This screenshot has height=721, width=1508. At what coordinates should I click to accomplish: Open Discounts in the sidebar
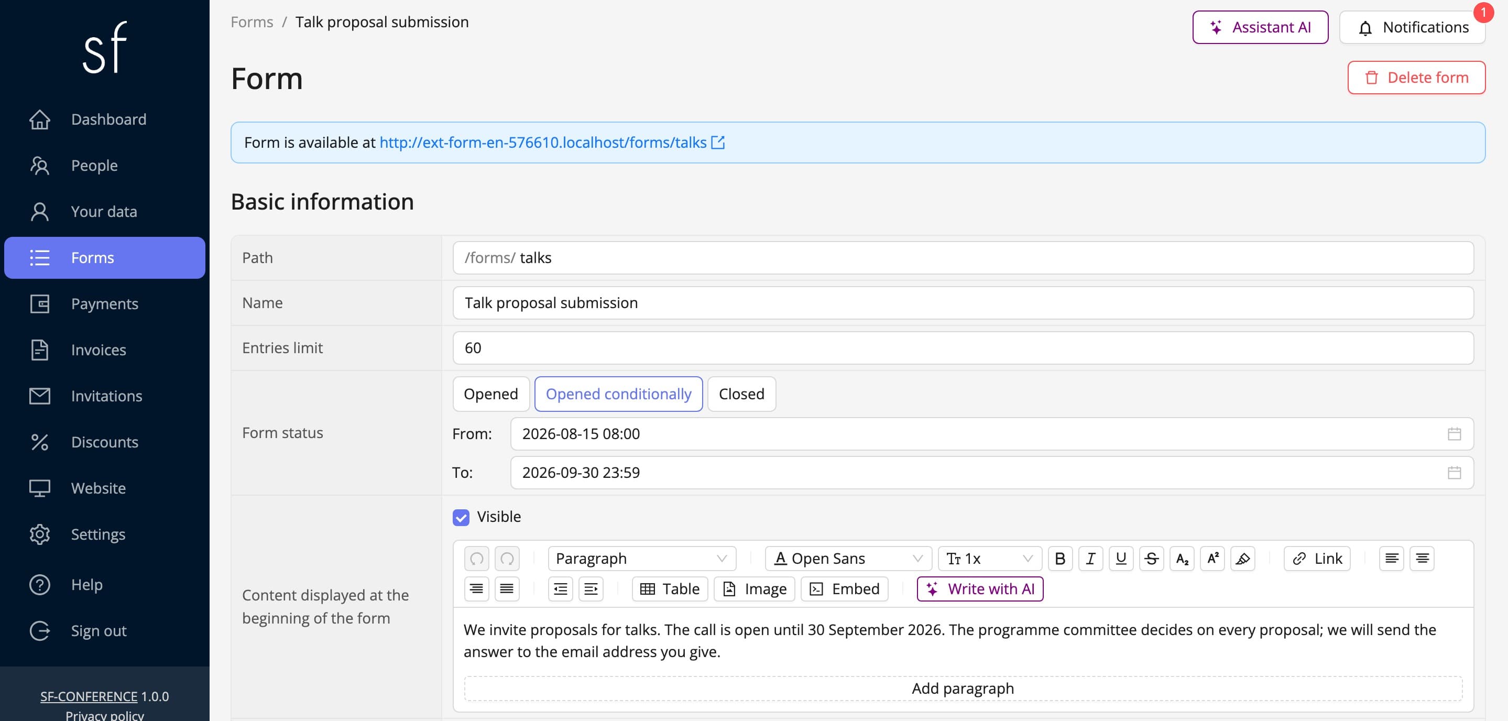[104, 442]
